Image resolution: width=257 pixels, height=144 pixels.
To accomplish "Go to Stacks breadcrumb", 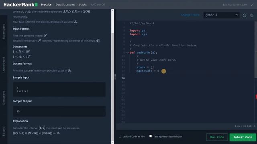I will point(83,4).
